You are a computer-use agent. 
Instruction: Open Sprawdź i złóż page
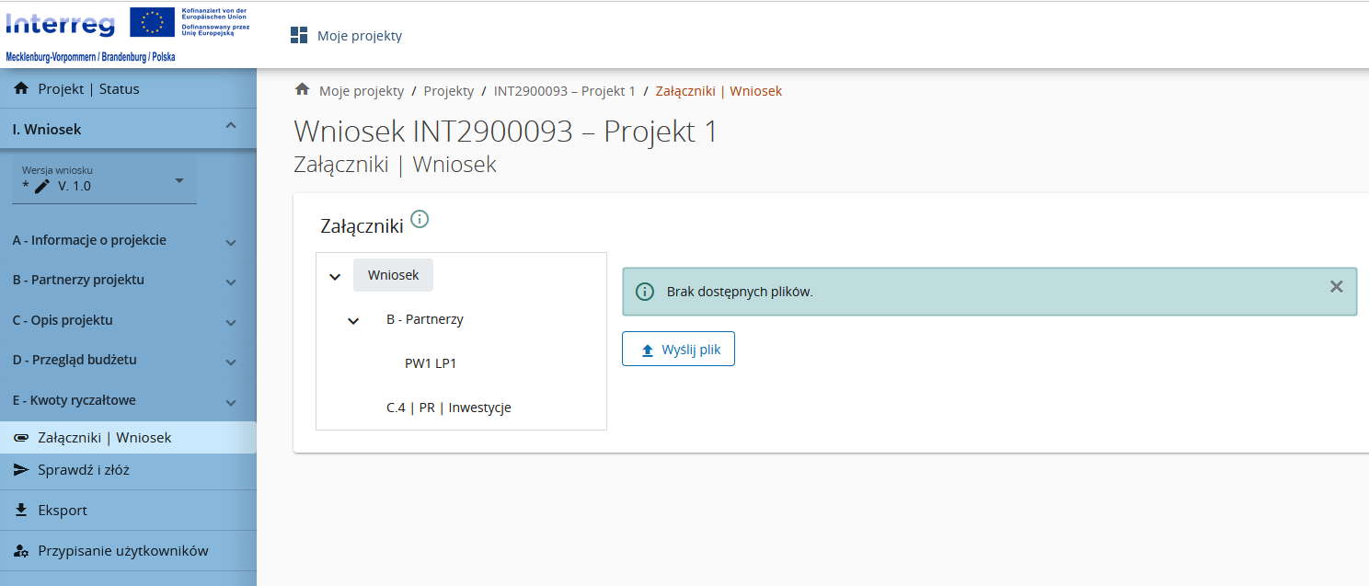click(x=83, y=470)
